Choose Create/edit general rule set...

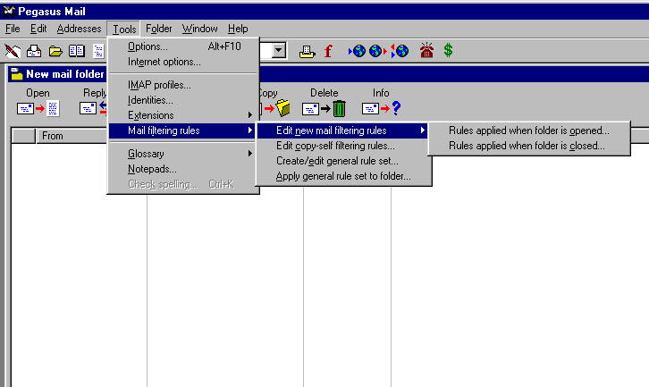point(343,161)
